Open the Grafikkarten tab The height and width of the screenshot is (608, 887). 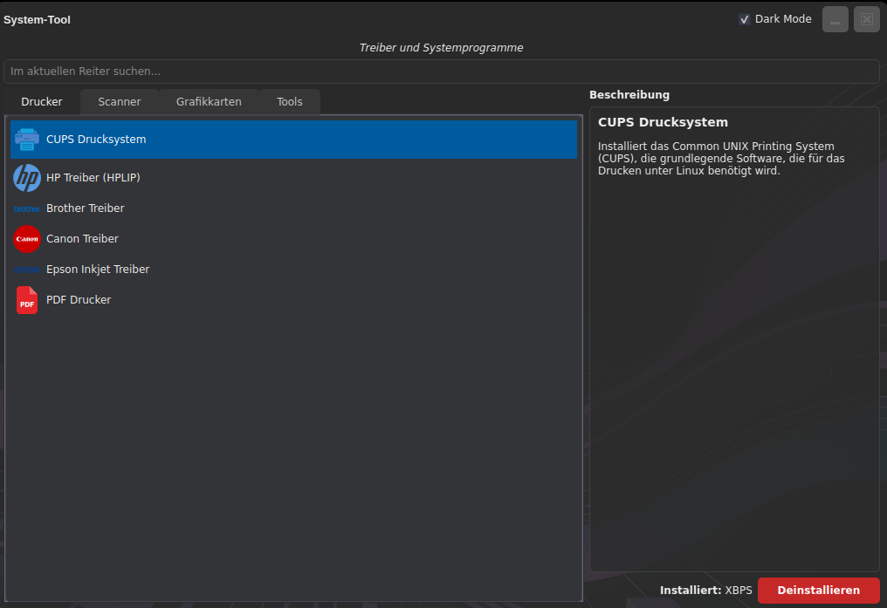(x=209, y=102)
